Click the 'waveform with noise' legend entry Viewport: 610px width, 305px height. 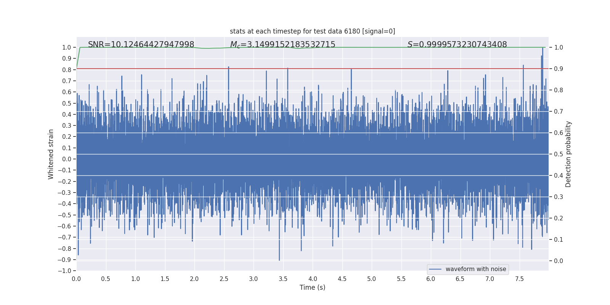476,269
